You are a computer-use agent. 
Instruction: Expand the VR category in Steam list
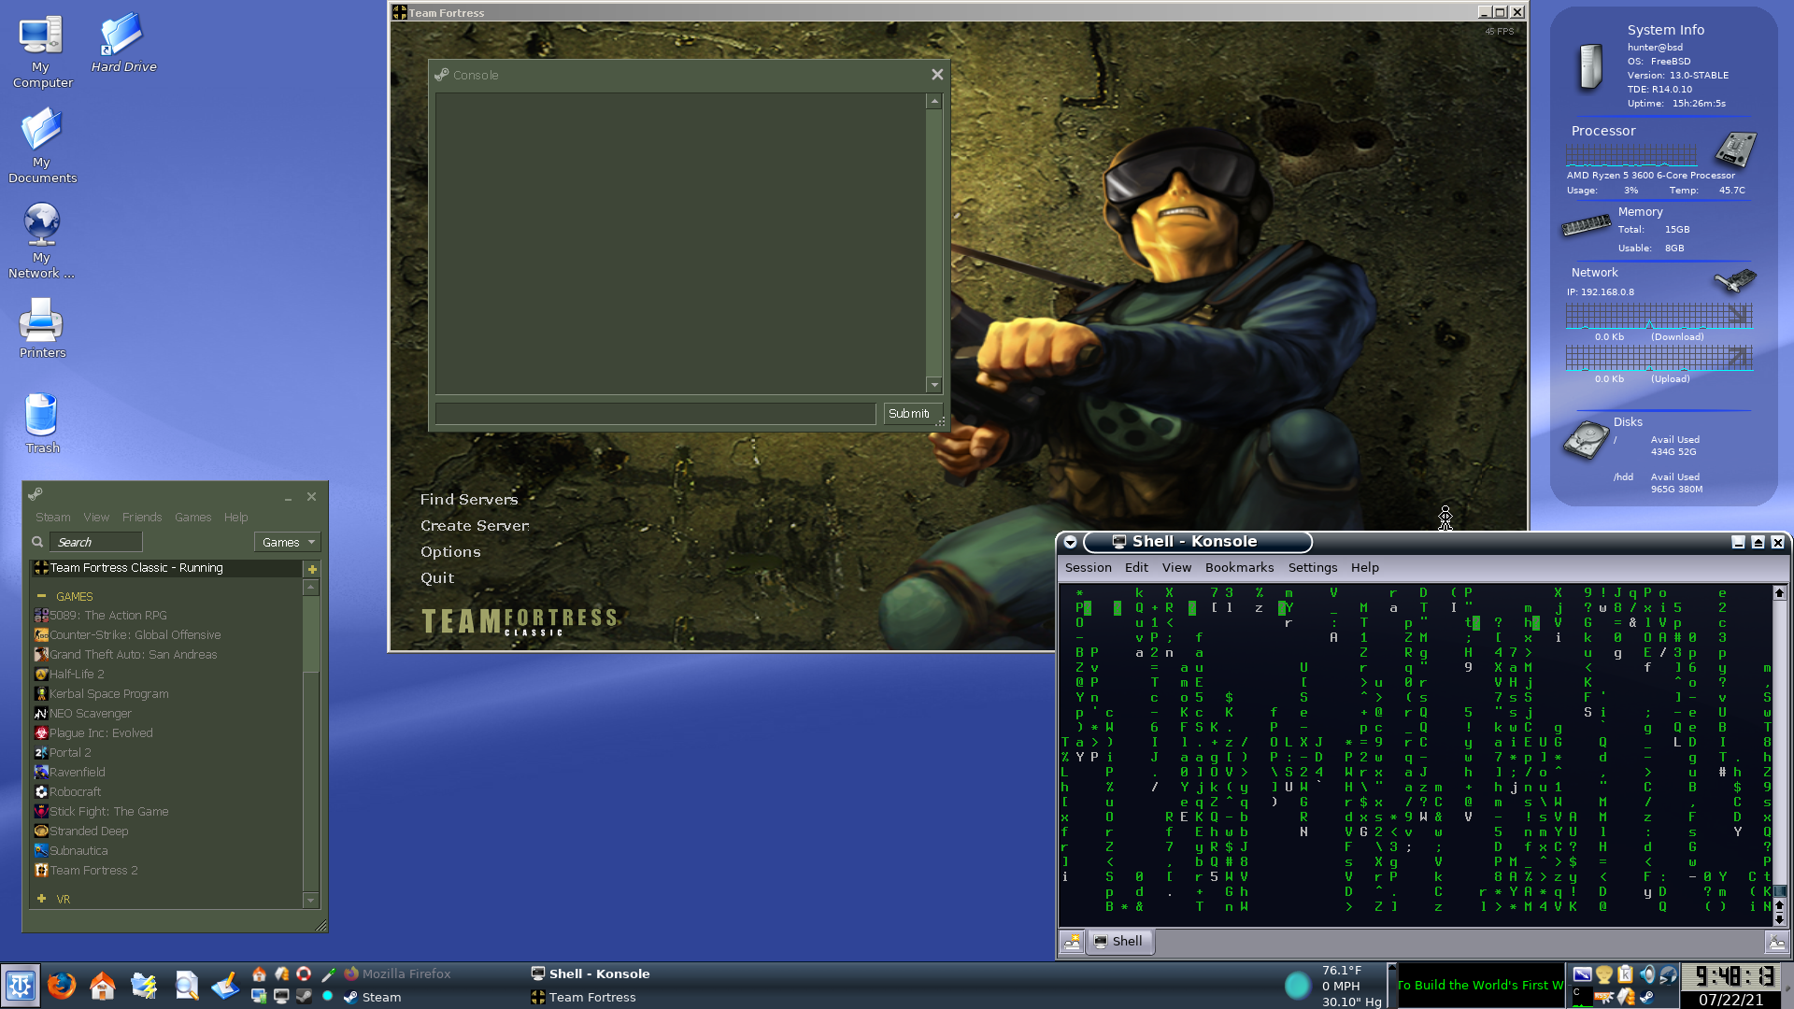tap(41, 899)
